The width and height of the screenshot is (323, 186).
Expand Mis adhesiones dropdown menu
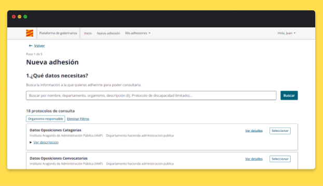point(138,33)
